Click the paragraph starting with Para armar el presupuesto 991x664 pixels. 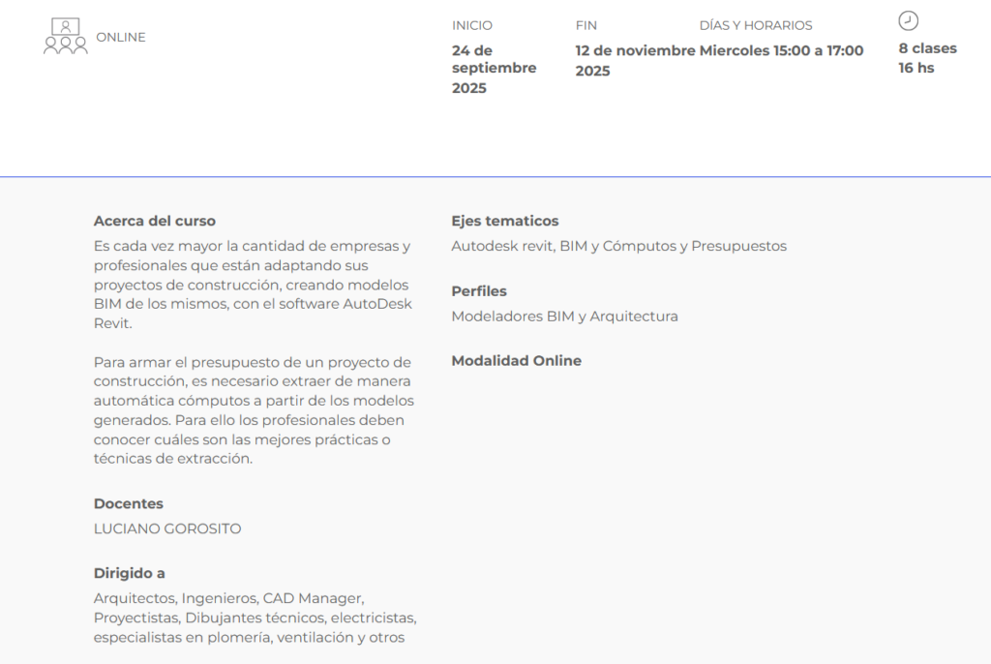(255, 410)
